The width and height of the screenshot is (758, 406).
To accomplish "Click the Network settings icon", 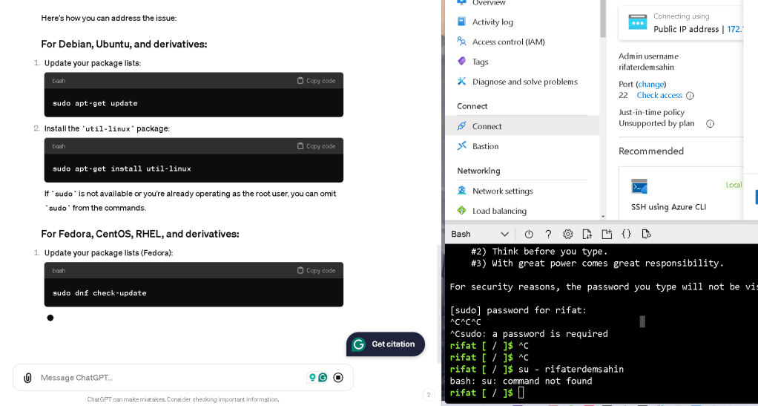I will pyautogui.click(x=461, y=191).
